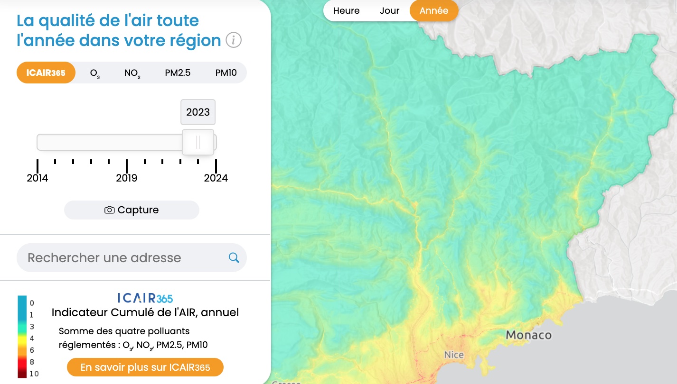Screen dimensions: 677x384
Task: Click Indicateur Cumulé de l'AIR, annuel text
Action: pos(145,312)
